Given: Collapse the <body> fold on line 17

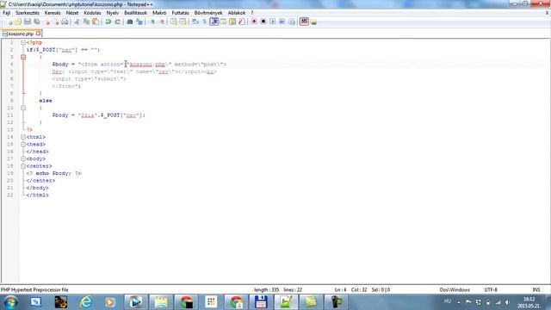Looking at the screenshot, I should 23,158.
